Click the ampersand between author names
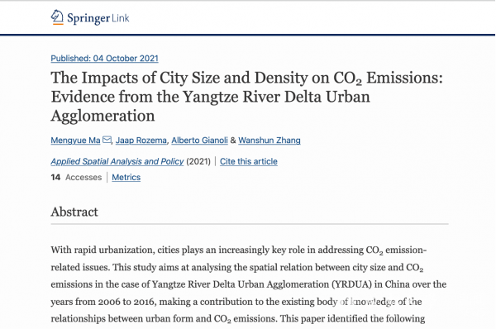The image size is (496, 329). 233,141
